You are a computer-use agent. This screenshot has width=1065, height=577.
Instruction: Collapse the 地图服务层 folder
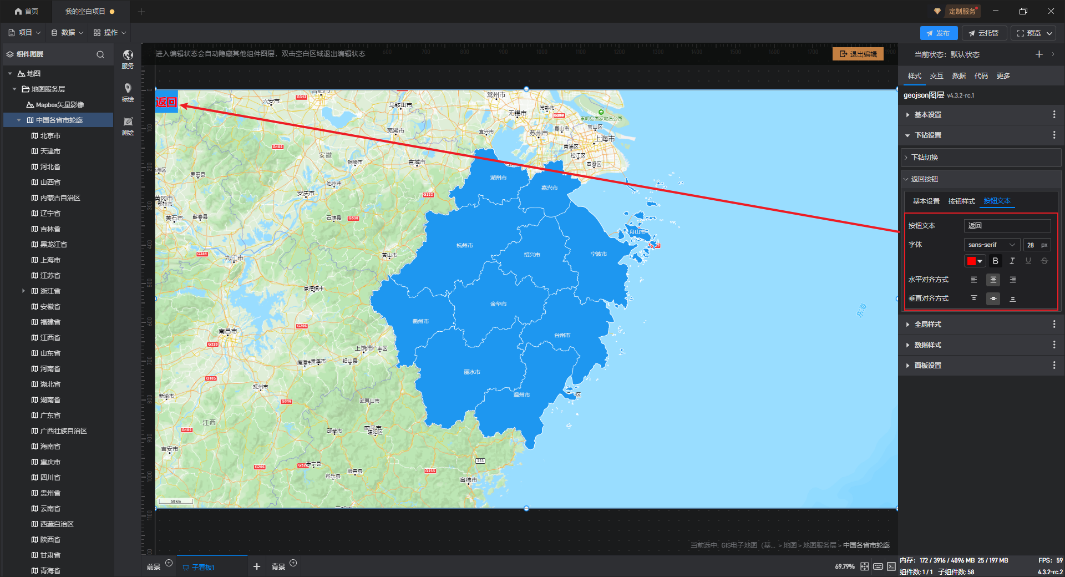(x=14, y=89)
